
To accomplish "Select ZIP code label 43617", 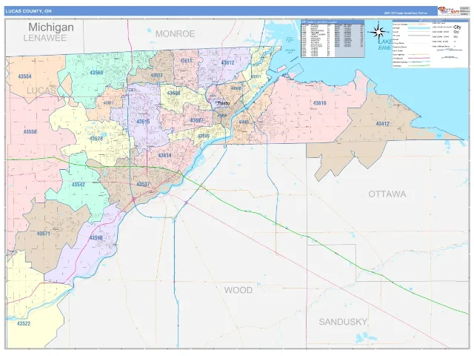I will (x=109, y=103).
